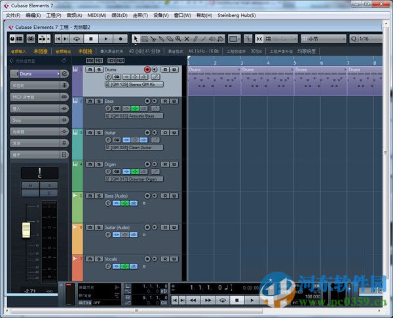Select the Line tool
Screen dimensions: 393x318
(204, 39)
